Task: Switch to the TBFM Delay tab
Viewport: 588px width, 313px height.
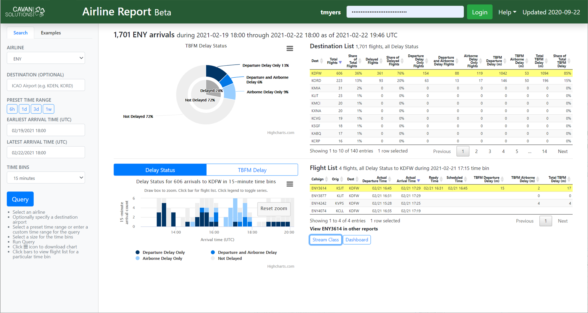Action: (252, 170)
